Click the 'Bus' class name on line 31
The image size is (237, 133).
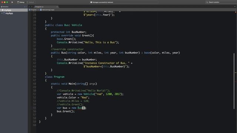tap(66, 25)
